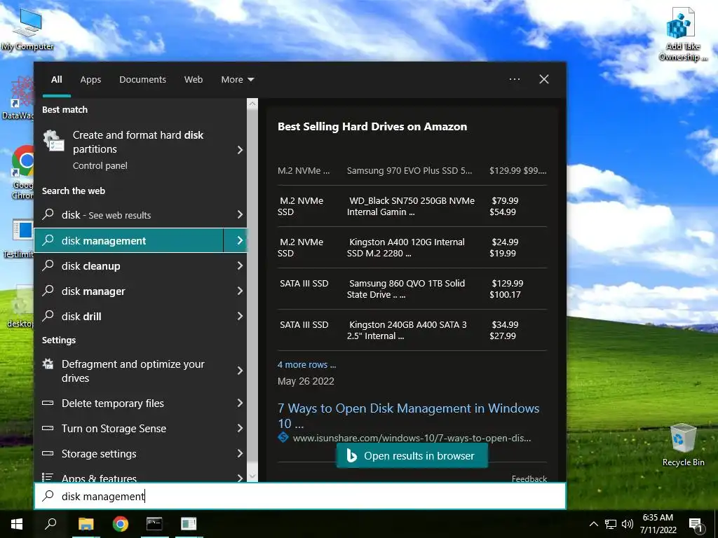Click the taskbar clock showing 6:35 AM

pyautogui.click(x=658, y=524)
